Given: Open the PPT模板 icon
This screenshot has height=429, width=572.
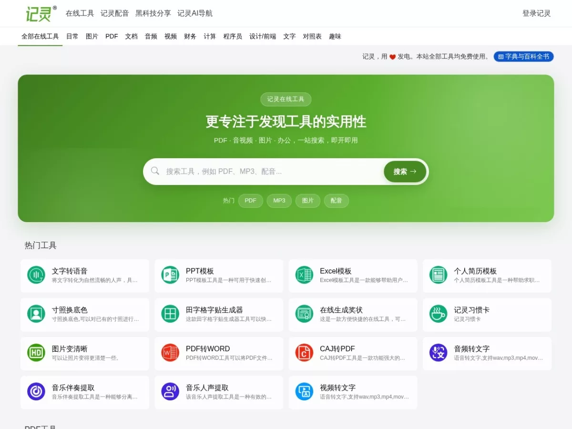Looking at the screenshot, I should pyautogui.click(x=170, y=275).
